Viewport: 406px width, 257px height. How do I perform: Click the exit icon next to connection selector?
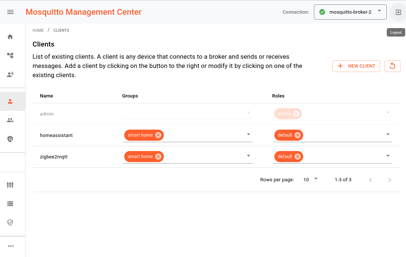[398, 12]
